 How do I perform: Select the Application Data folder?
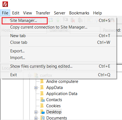click(x=62, y=94)
